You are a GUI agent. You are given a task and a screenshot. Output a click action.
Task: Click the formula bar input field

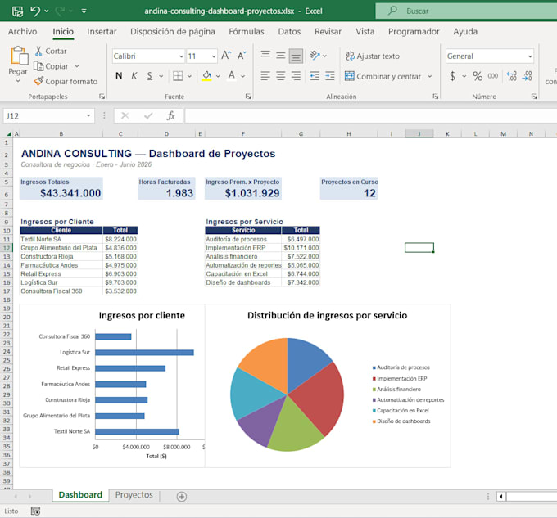[x=370, y=115]
